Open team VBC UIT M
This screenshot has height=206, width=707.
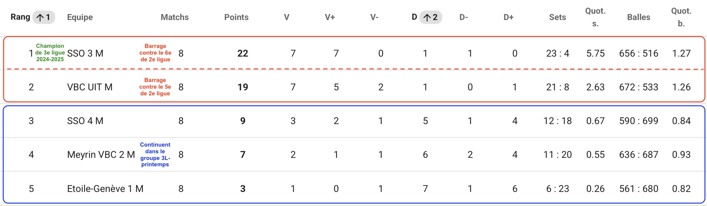90,87
